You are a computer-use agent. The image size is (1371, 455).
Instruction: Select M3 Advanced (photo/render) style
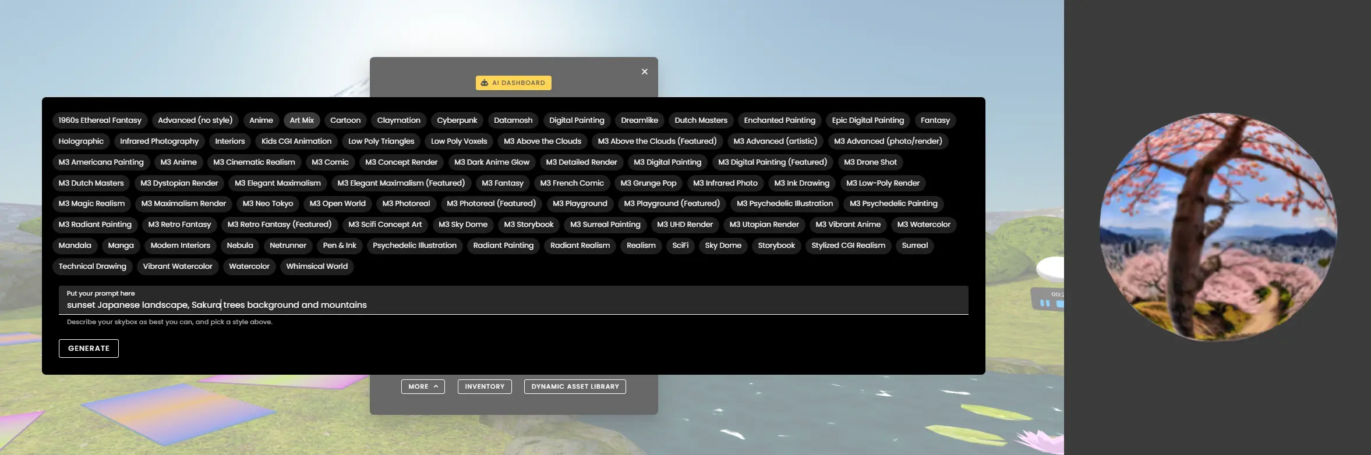(888, 141)
